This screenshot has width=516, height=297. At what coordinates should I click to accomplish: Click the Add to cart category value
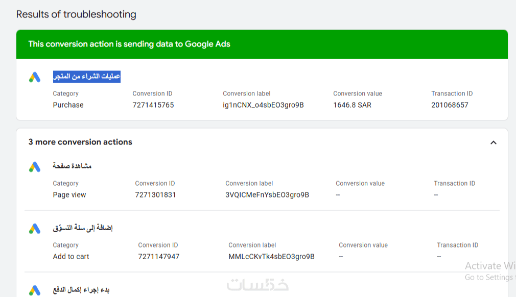[x=71, y=257]
